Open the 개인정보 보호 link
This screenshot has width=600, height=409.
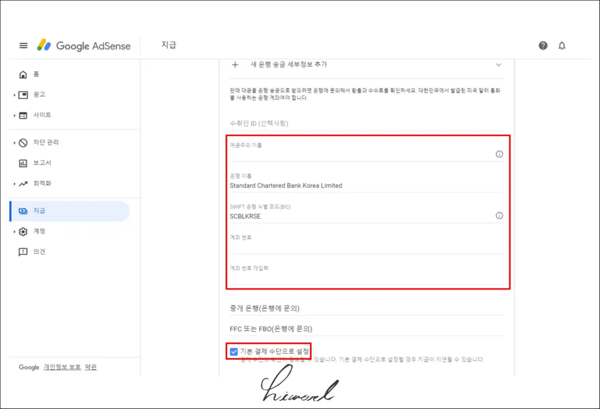[62, 367]
